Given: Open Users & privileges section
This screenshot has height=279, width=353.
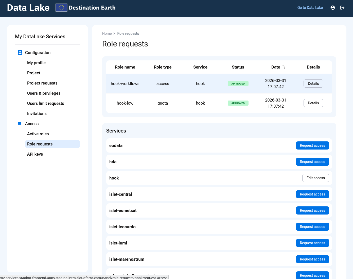Looking at the screenshot, I should tap(44, 93).
